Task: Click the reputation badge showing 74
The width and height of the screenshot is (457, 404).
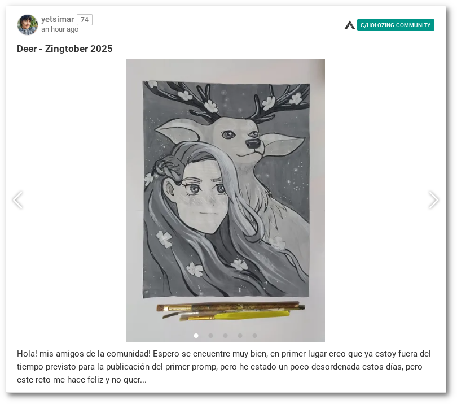Action: [85, 20]
